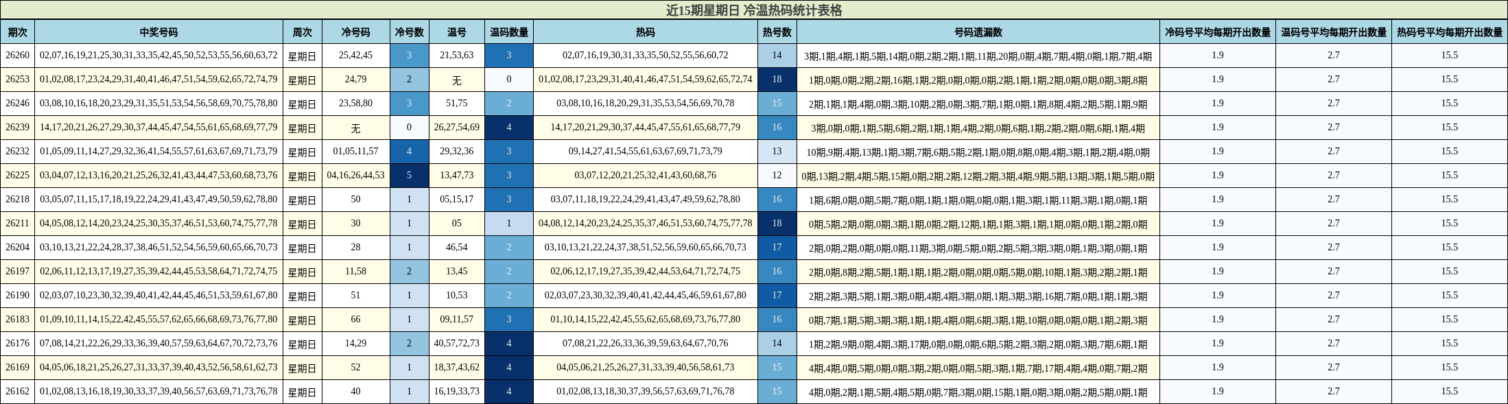The height and width of the screenshot is (404, 1508).
Task: Click the 热码 column header
Action: tap(646, 32)
